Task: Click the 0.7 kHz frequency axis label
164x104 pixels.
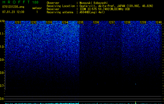Action: [2, 86]
